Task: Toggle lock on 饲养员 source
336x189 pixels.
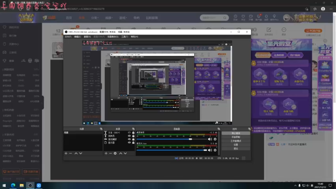Action: coord(133,136)
